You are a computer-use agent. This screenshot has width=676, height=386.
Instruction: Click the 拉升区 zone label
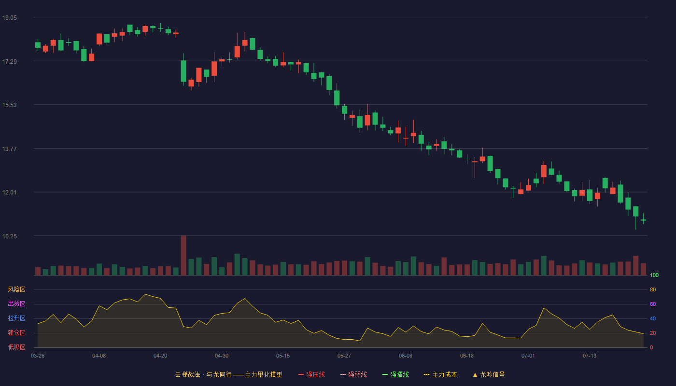click(x=16, y=318)
